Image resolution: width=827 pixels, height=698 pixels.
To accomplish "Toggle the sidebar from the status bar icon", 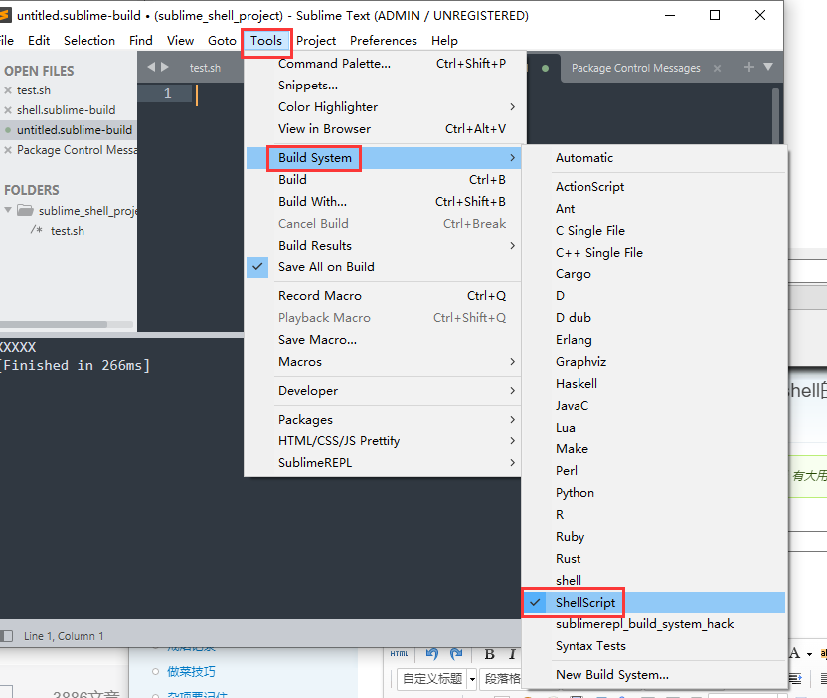I will [x=6, y=636].
